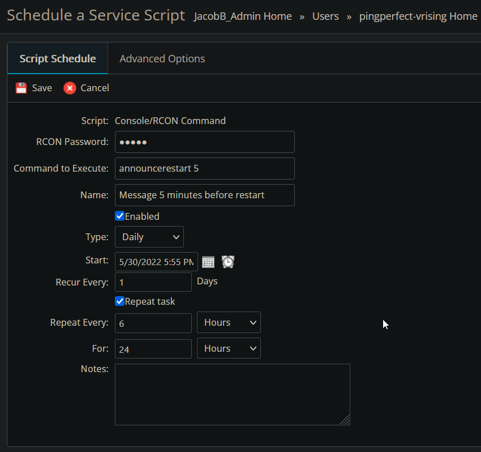Open the calendar date picker icon

208,262
